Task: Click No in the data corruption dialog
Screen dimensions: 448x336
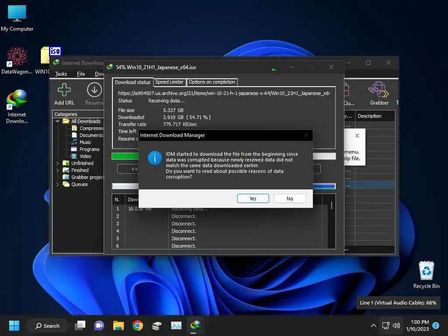Action: point(290,199)
